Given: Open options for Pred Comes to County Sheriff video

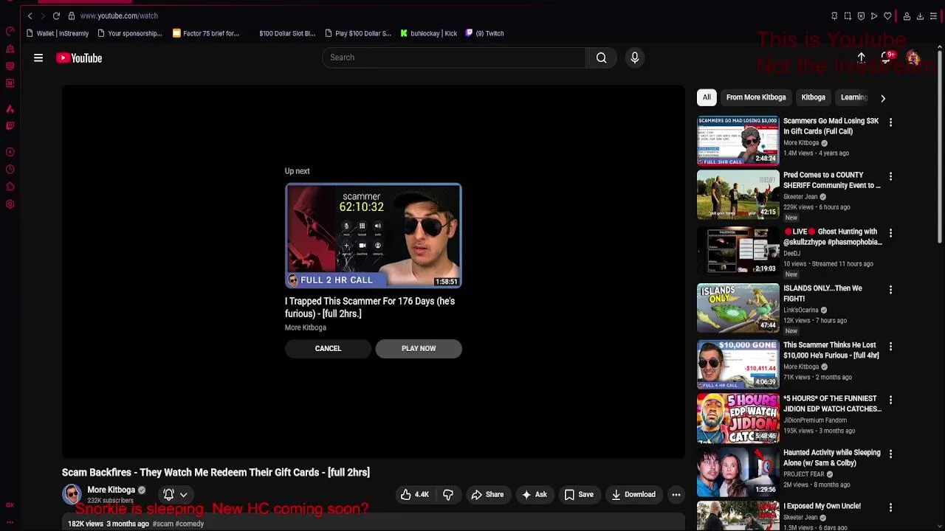Looking at the screenshot, I should [x=890, y=176].
